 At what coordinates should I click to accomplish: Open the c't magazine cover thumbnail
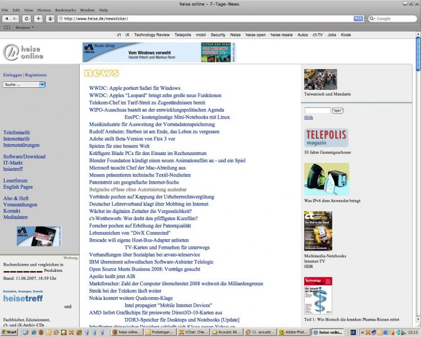[318, 231]
